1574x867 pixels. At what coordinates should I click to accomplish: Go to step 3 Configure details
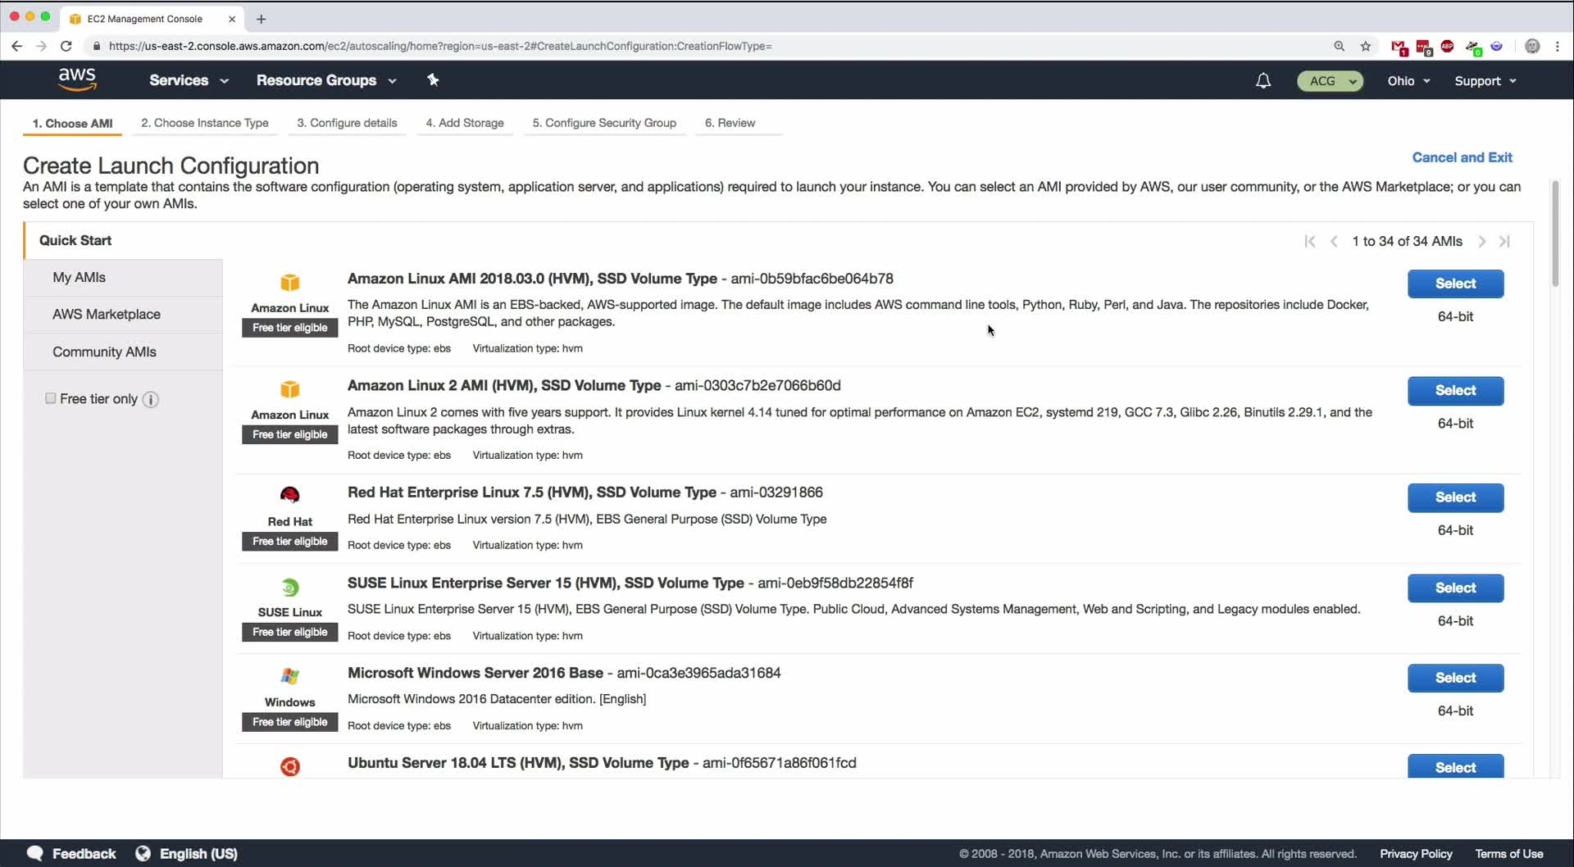point(347,123)
